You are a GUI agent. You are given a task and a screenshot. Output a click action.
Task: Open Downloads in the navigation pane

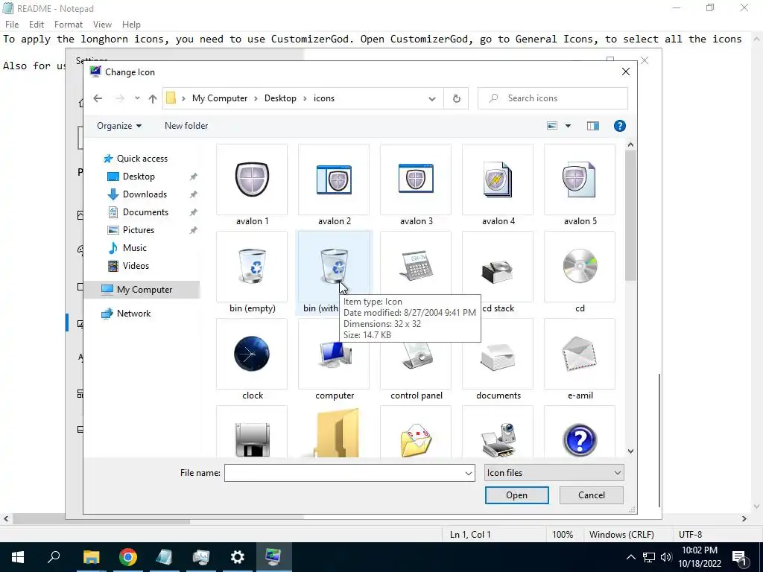coord(137,194)
